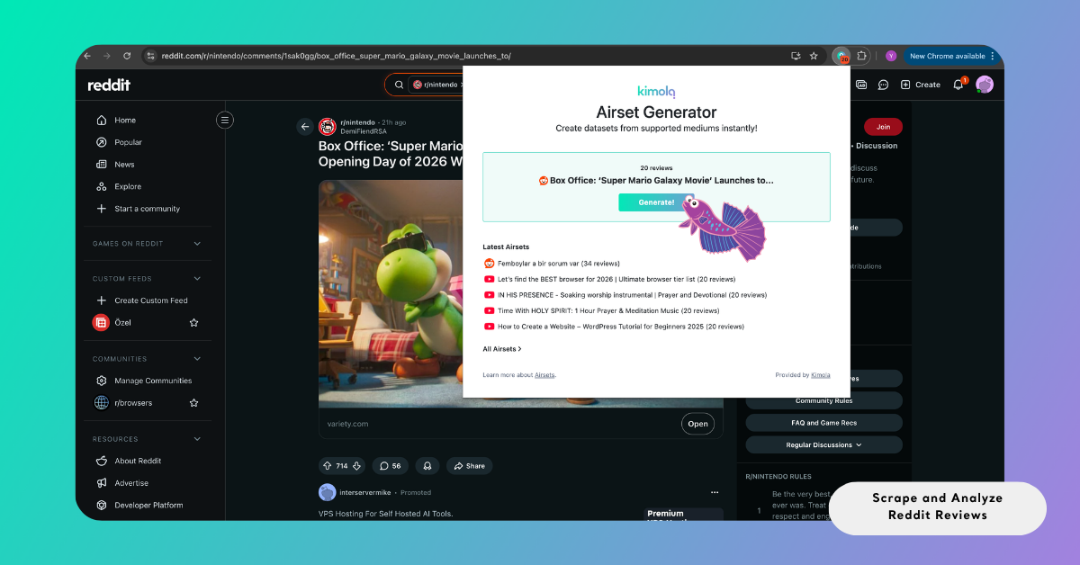Share the post
1080x565 pixels.
469,466
